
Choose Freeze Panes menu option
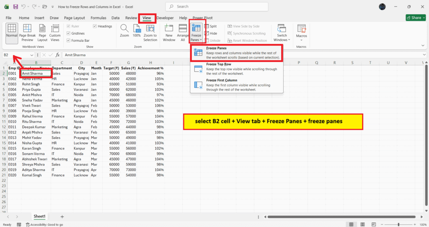click(x=237, y=53)
